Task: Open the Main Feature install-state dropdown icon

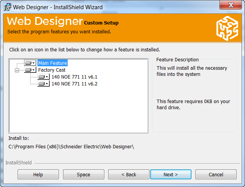Action: (30, 63)
